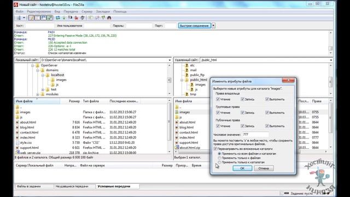350x197 pixels.
Task: Open local site path dropdown
Action: (x=170, y=60)
